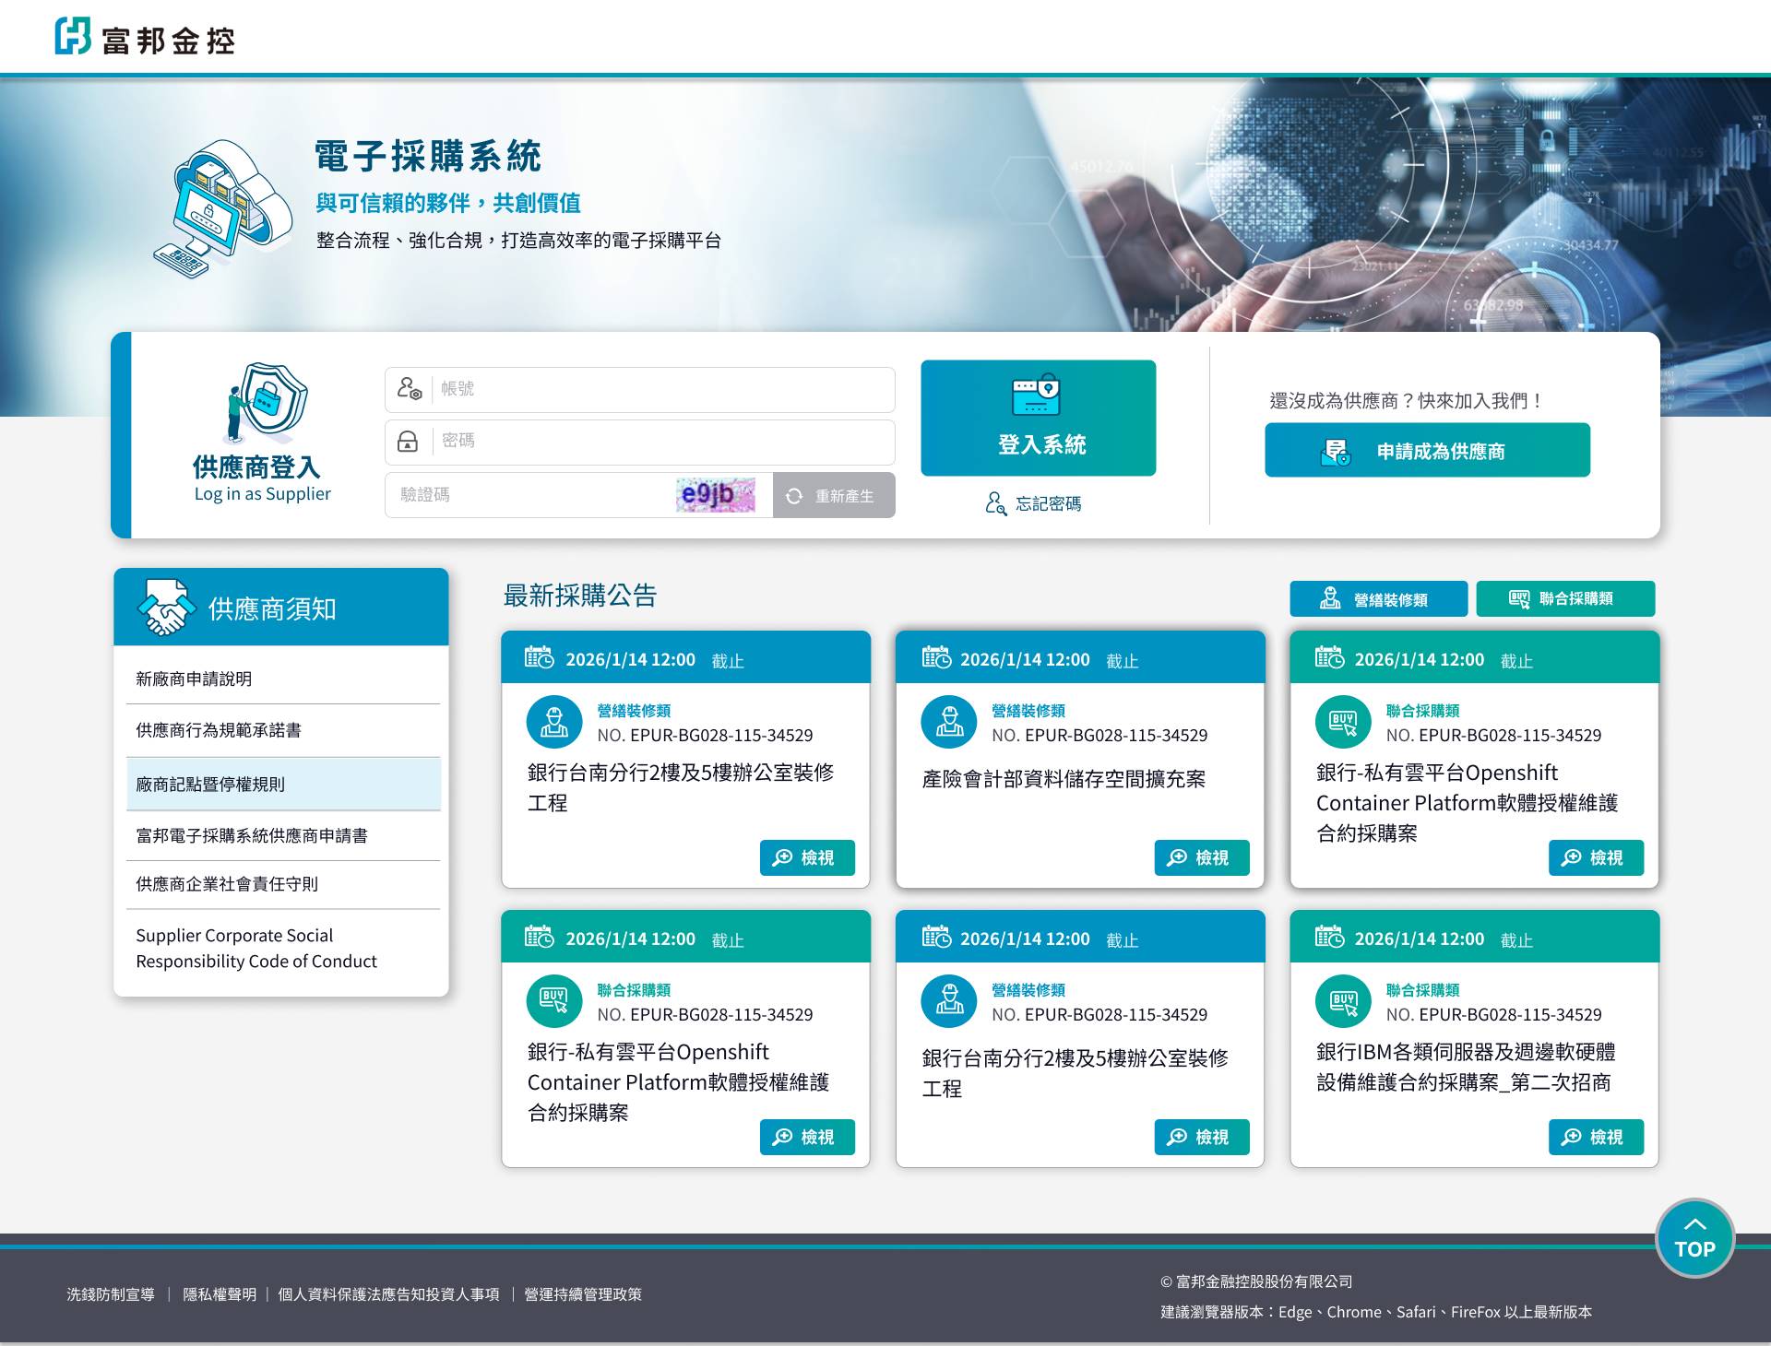The image size is (1771, 1346).
Task: Click 檢視 on 銀行IBM各類伺服器 card
Action: 1596,1137
